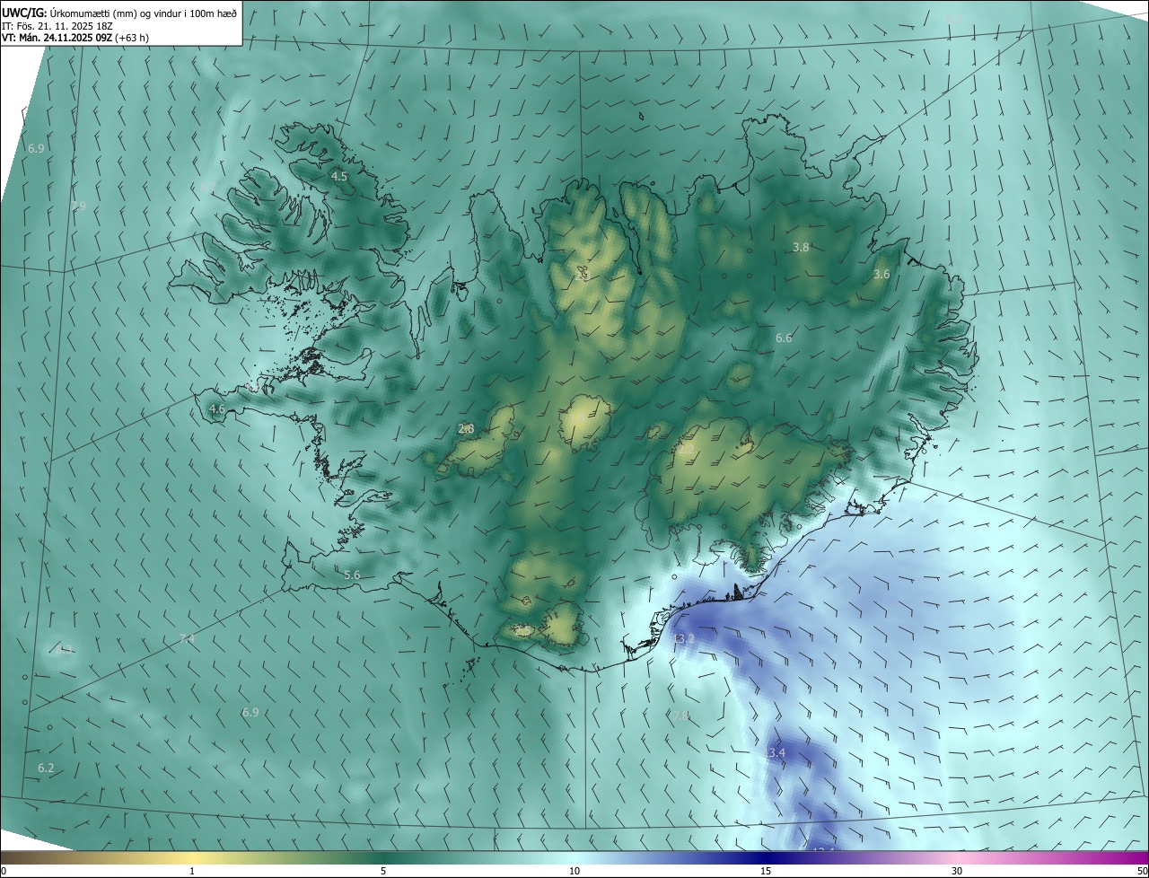Click the '4.5' value on the map
The height and width of the screenshot is (878, 1149).
coord(339,177)
